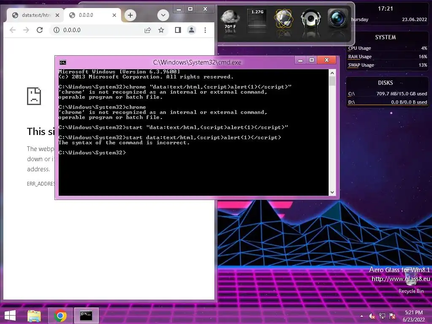Screen dimensions: 432x324
Task: Click CPU Usage row in System widget
Action: pyautogui.click(x=387, y=48)
